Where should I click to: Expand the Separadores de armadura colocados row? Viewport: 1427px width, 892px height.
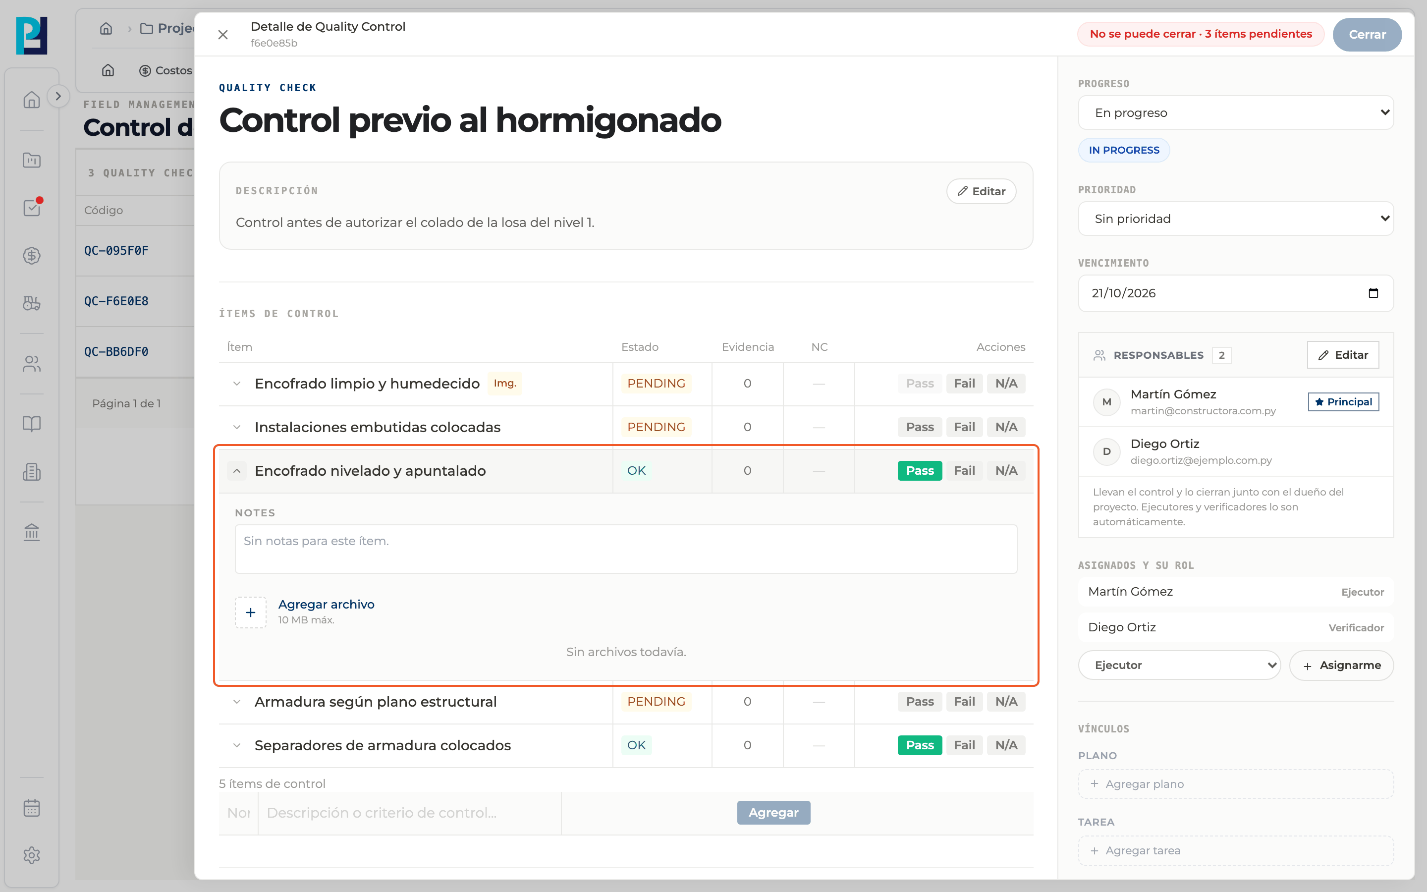(x=236, y=745)
